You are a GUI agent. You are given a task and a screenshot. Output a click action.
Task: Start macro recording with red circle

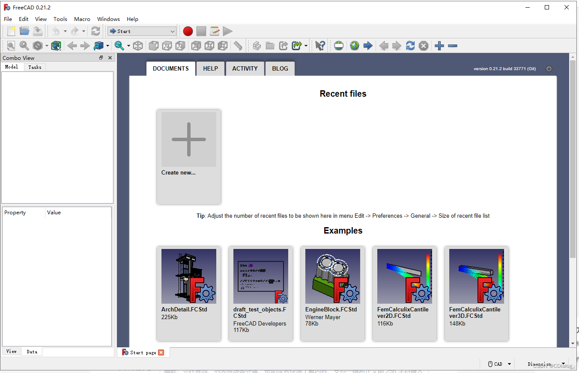coord(188,31)
